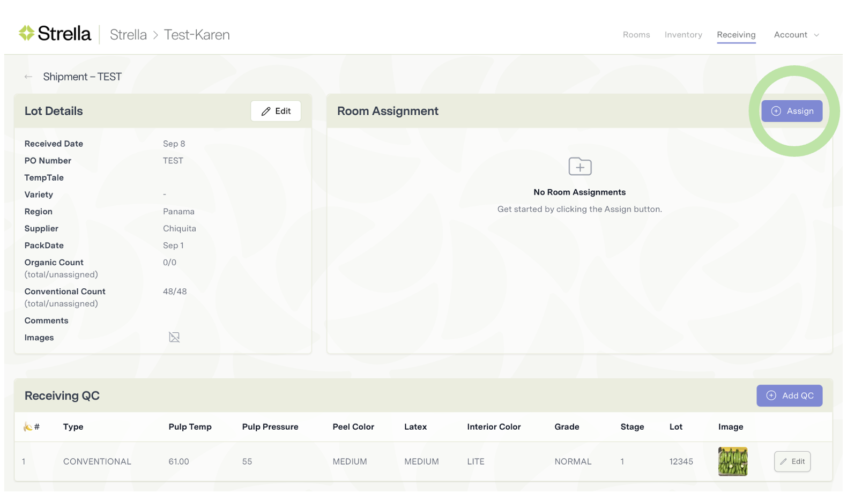Image resolution: width=847 pixels, height=493 pixels.
Task: Click the Pulp Temp column header
Action: tap(190, 427)
